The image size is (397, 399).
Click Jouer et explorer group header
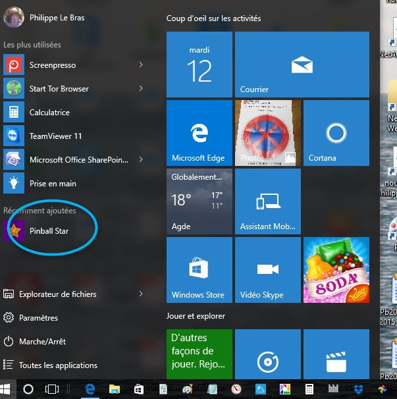[196, 316]
